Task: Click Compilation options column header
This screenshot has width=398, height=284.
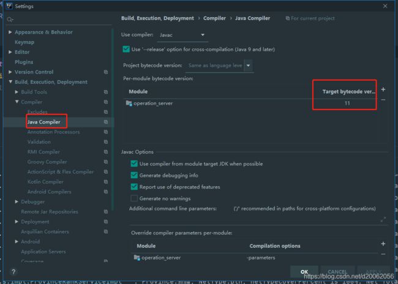Action: coord(275,246)
